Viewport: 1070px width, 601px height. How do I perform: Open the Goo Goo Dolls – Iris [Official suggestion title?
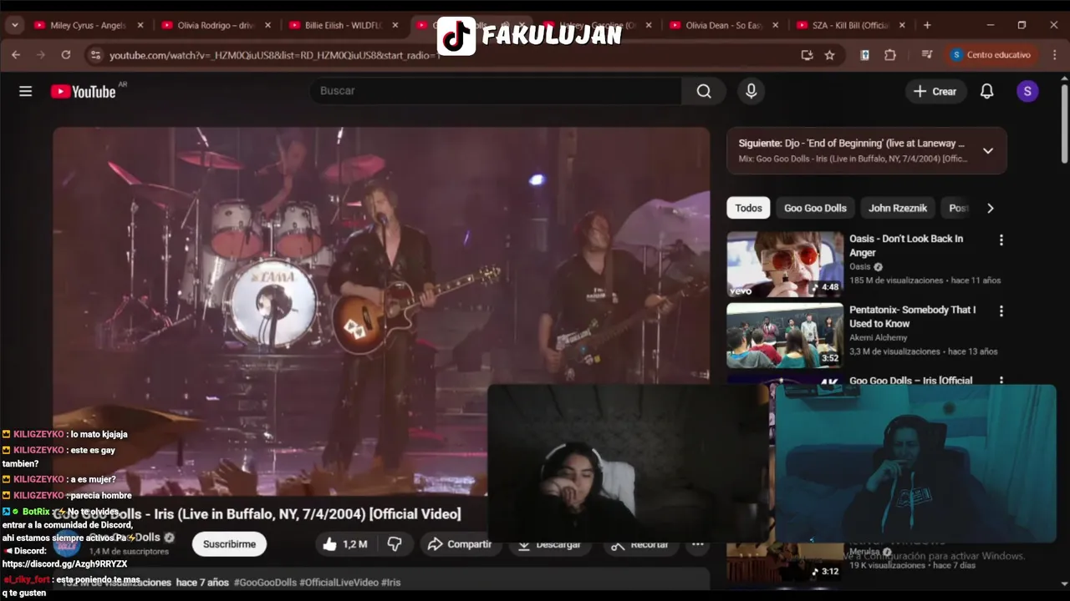coord(910,381)
